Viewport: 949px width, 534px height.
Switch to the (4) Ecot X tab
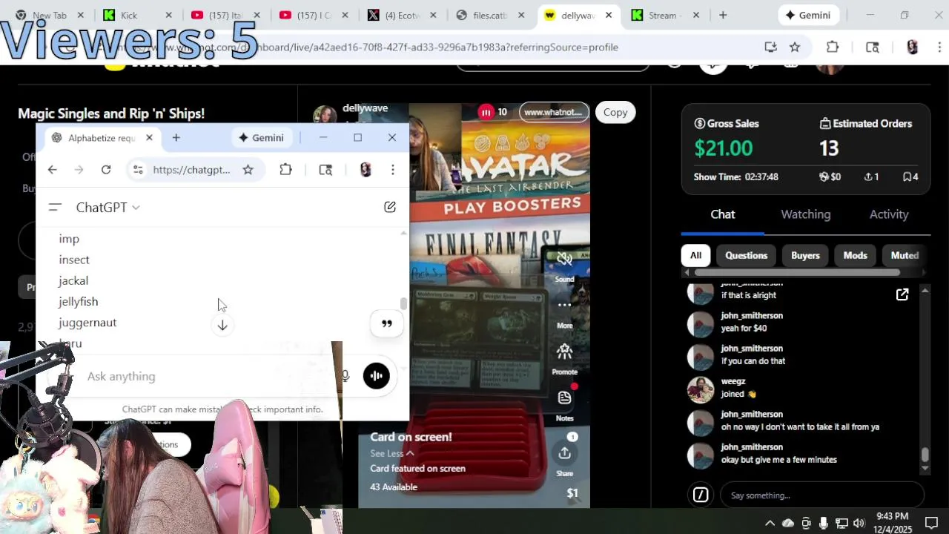click(x=403, y=15)
